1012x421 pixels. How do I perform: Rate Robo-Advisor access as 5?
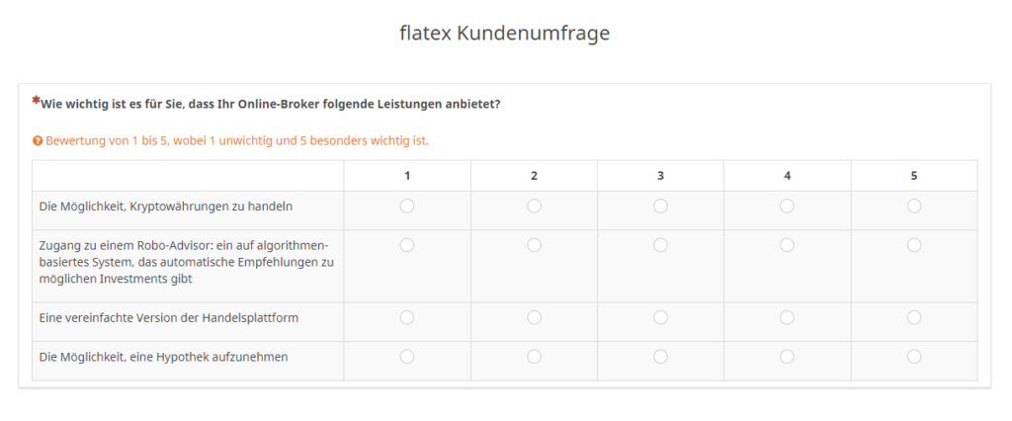(914, 245)
